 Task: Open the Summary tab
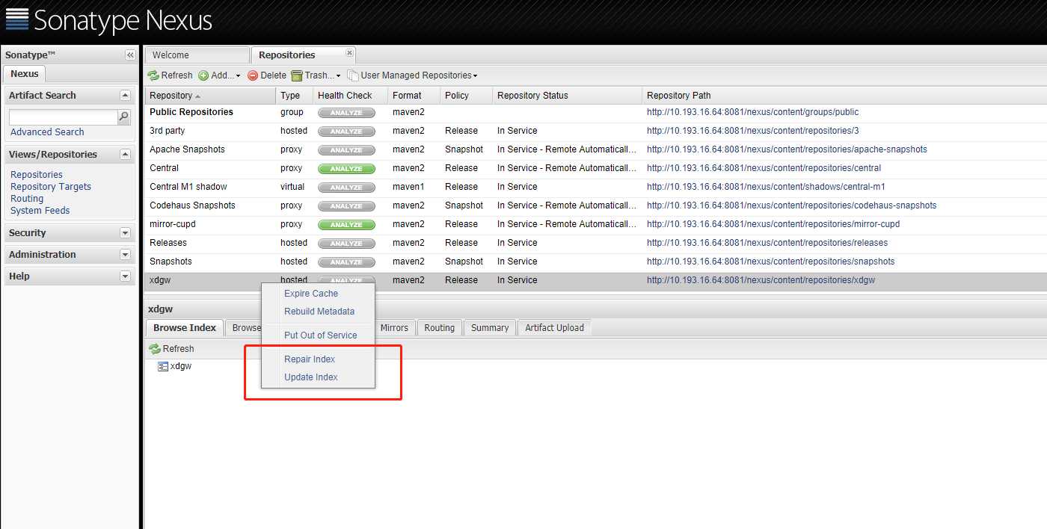pyautogui.click(x=490, y=328)
